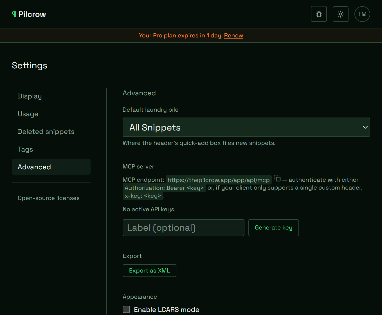Click the 'Export' section heading
Screen dimensions: 382x315
click(132, 256)
